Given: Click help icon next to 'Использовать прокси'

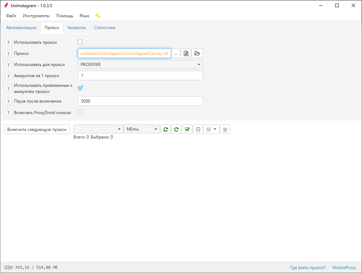Looking at the screenshot, I should (8, 42).
